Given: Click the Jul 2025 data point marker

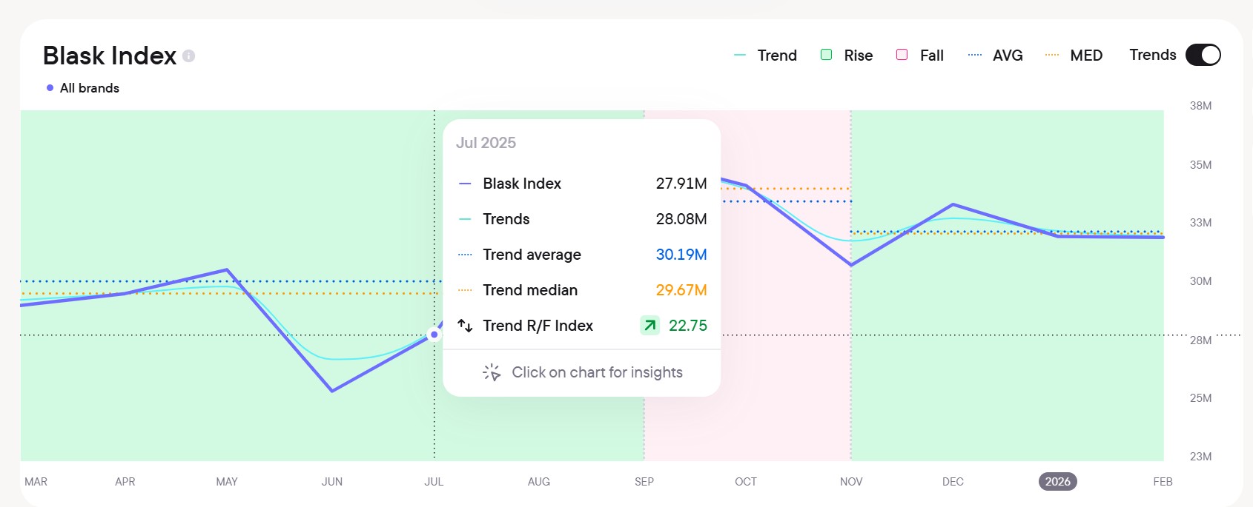Looking at the screenshot, I should click(434, 335).
